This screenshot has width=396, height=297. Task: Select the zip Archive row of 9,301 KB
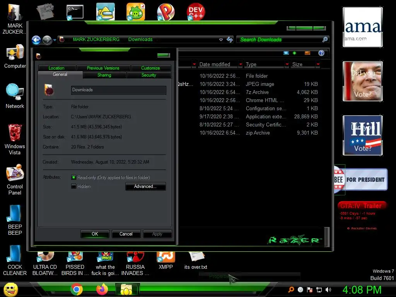[248, 133]
